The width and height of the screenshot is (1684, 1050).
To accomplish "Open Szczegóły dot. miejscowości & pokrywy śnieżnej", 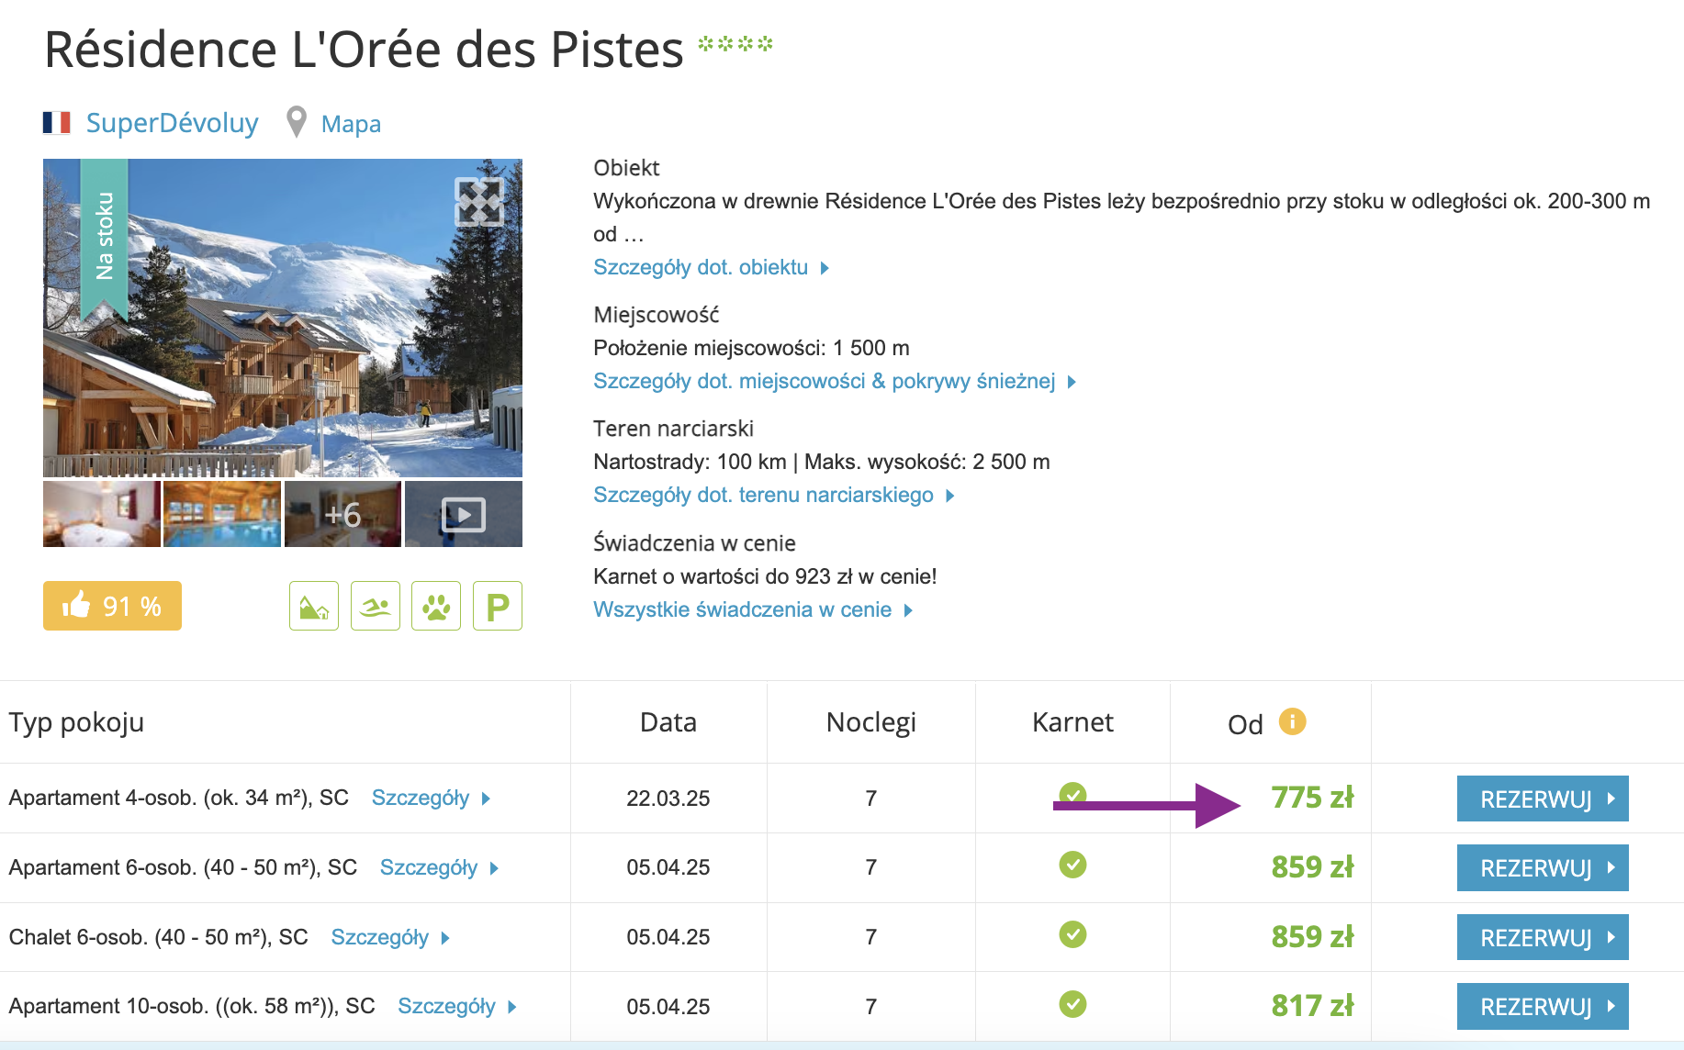I will click(834, 381).
